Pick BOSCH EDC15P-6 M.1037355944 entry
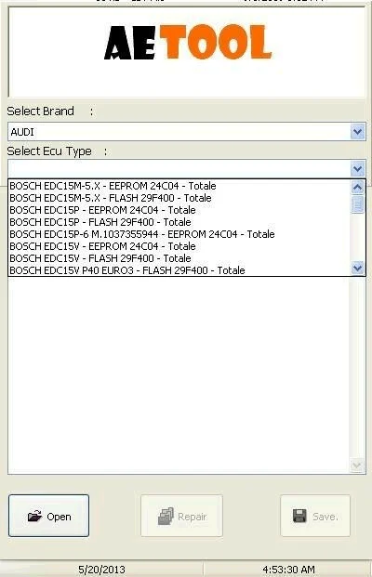Viewport: 372px width, 577px height. tap(142, 234)
